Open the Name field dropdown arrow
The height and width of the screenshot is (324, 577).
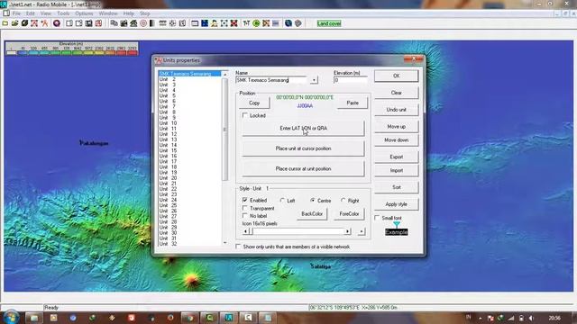[314, 80]
